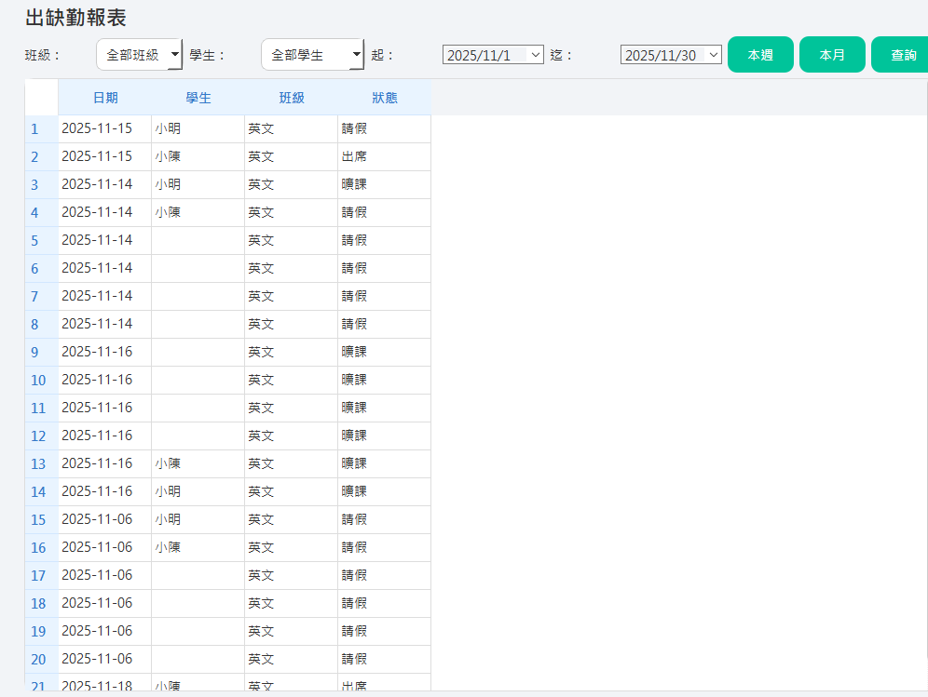This screenshot has width=928, height=697.
Task: Click the 學生 column header
Action: [198, 97]
